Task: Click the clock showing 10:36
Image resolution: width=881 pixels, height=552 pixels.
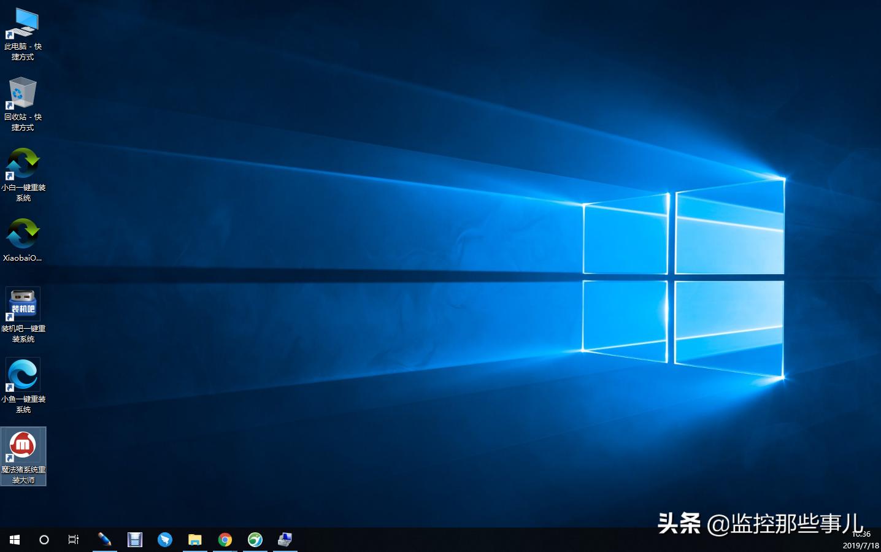Action: [x=862, y=535]
